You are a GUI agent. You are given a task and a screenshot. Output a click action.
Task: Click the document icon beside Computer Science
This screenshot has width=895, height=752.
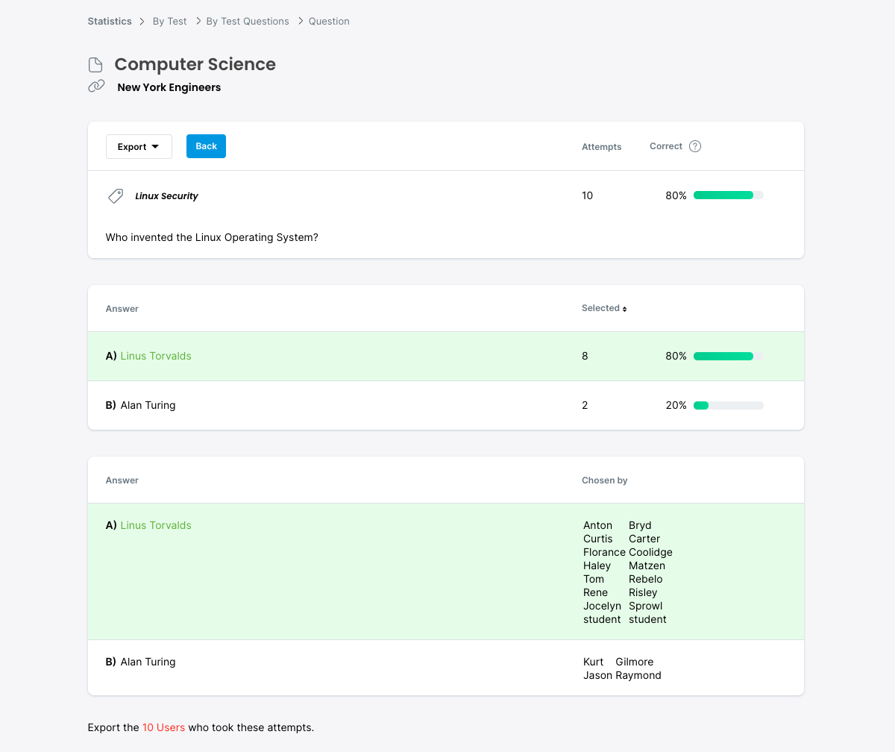(95, 65)
